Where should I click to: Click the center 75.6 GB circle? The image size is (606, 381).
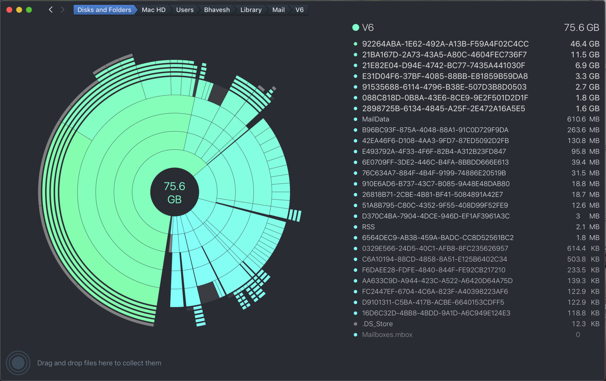pos(175,192)
